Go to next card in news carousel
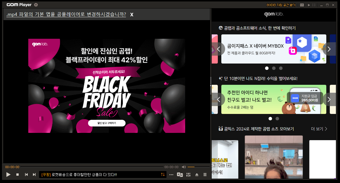 click(x=329, y=49)
